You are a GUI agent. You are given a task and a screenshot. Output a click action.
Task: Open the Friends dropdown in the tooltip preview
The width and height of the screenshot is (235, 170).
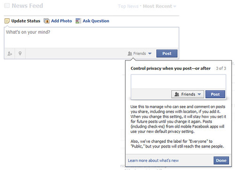pos(188,94)
